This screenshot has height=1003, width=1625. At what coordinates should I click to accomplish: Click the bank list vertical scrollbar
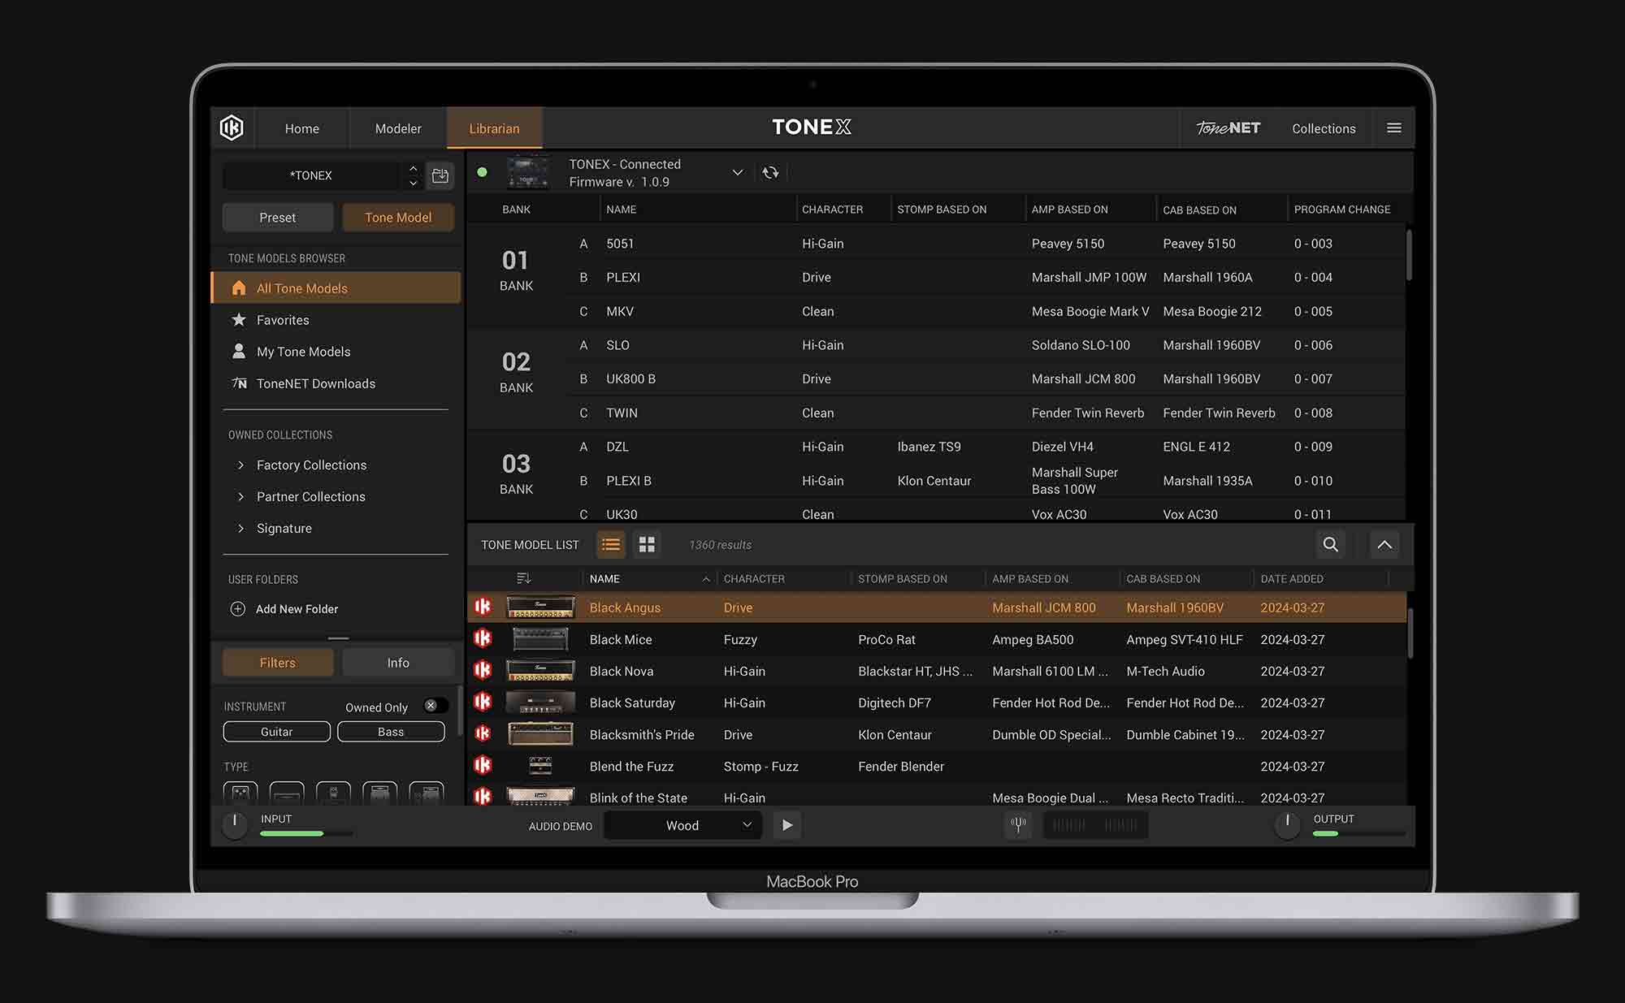(1408, 256)
